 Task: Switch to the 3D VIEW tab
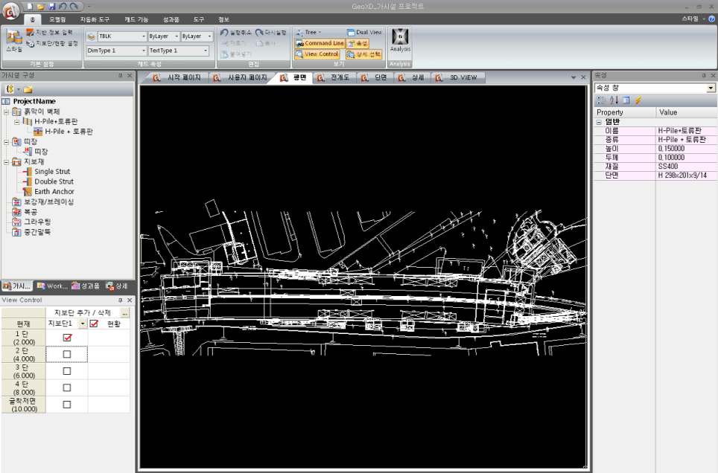click(x=460, y=77)
